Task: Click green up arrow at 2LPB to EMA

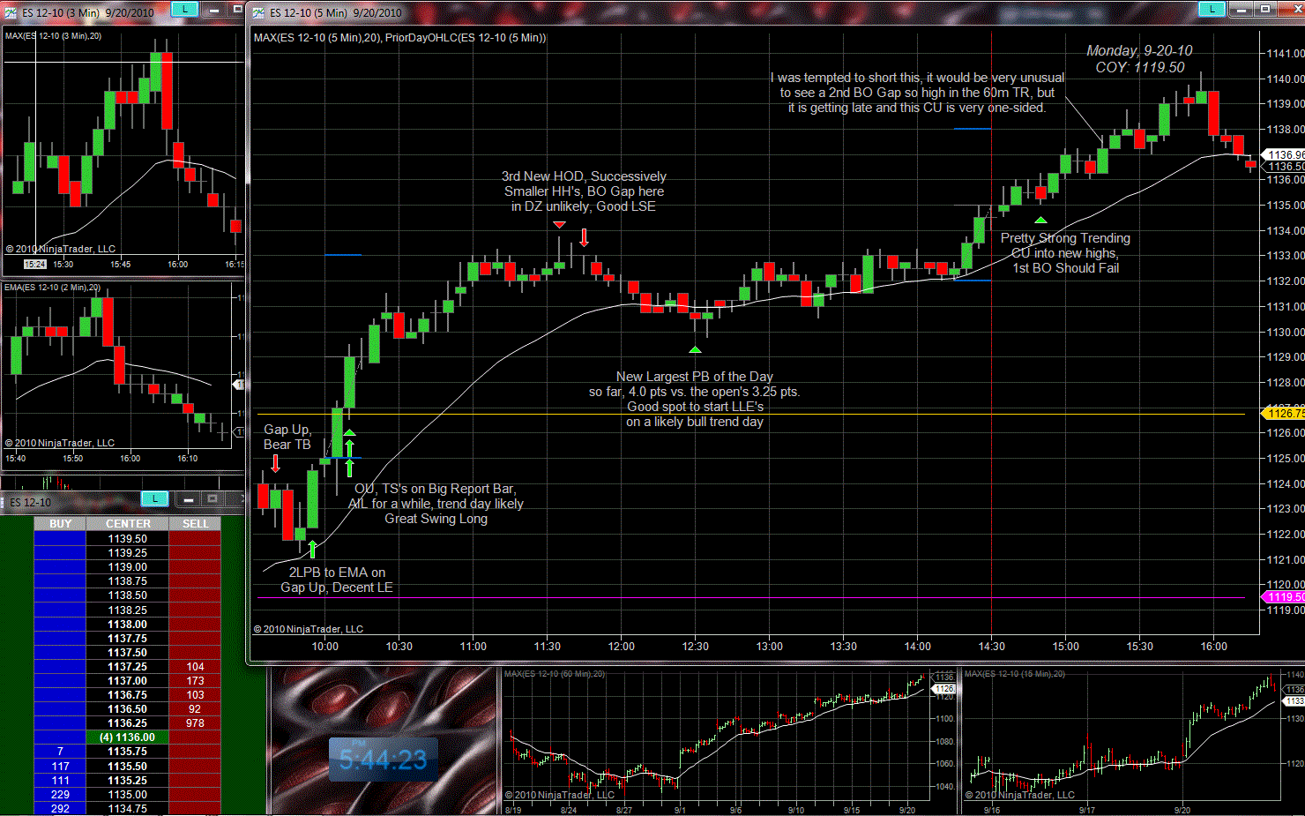Action: click(x=312, y=550)
